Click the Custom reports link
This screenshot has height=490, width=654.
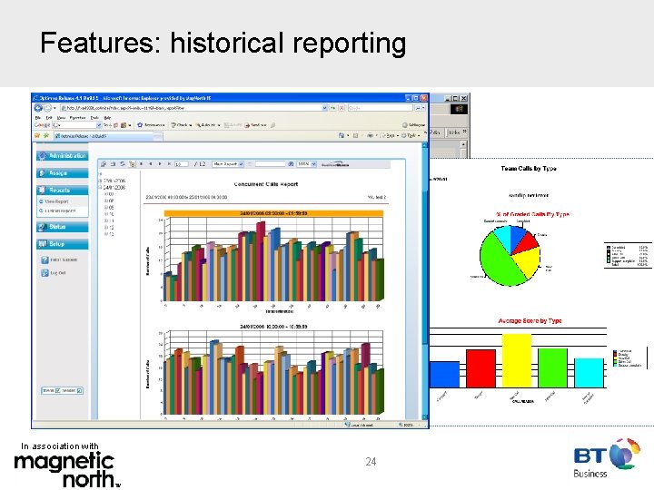[60, 211]
